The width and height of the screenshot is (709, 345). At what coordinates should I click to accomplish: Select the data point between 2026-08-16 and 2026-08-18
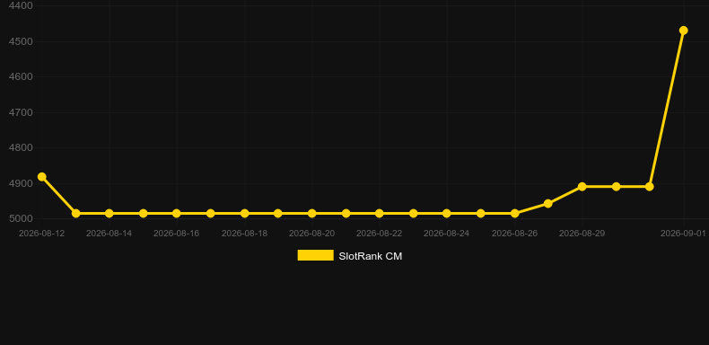(x=211, y=213)
